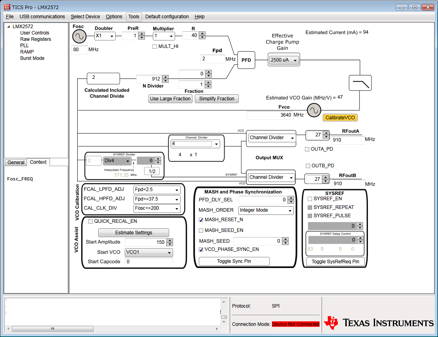Viewport: 438px width, 337px height.
Task: Click the TICS Pro title bar app icon
Action: coord(7,7)
